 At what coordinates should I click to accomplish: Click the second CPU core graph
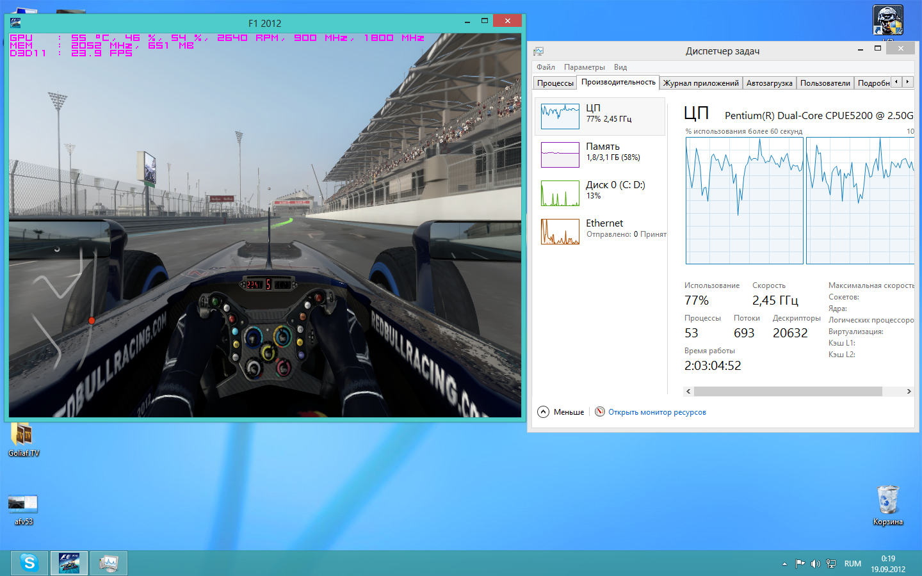coord(860,200)
